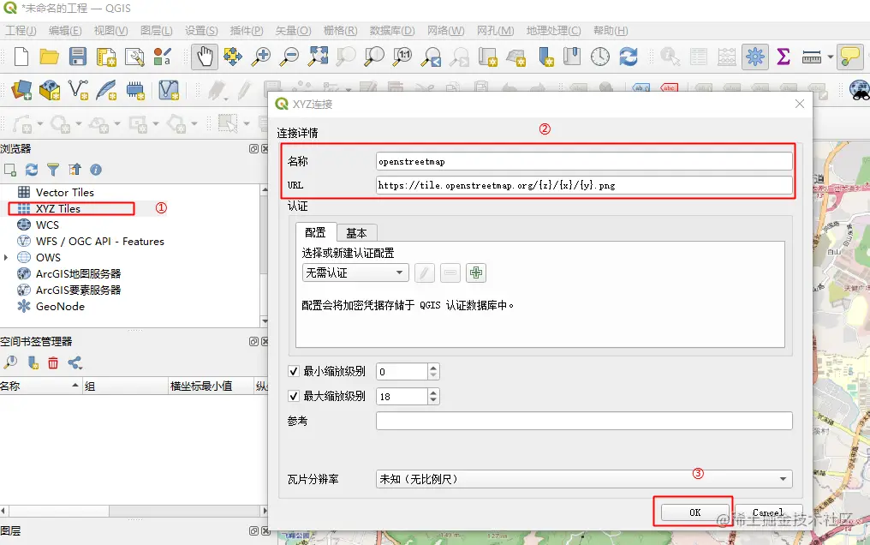
Task: Select the Zoom In magnifier tool
Action: pyautogui.click(x=261, y=57)
